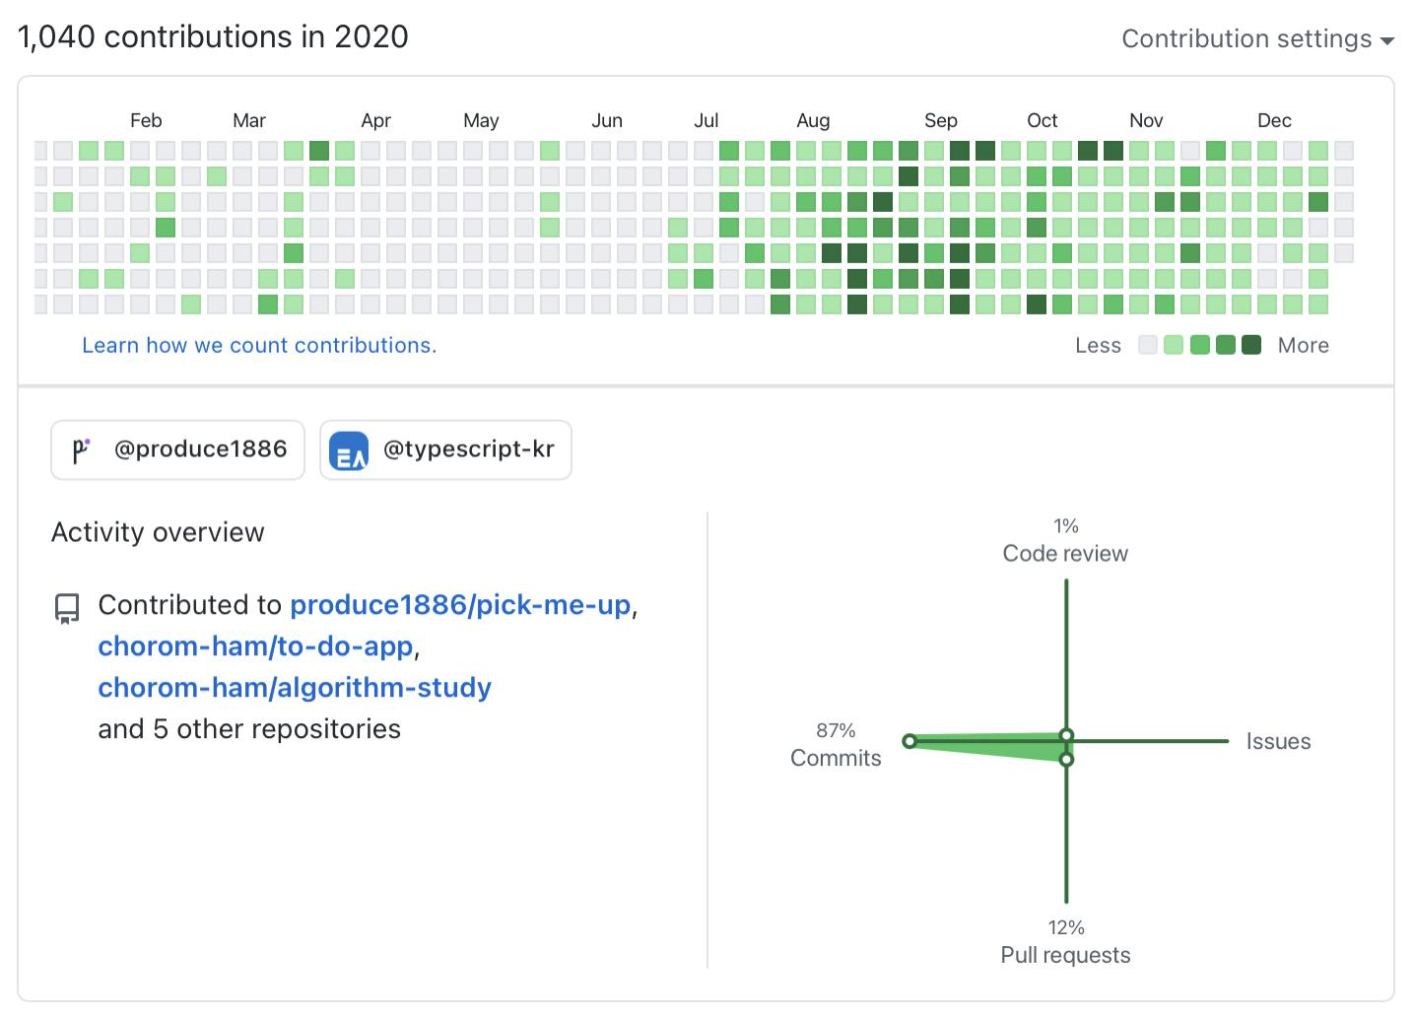Screen dimensions: 1414x1016
Task: Click the typescript-kr organization avatar icon
Action: coord(349,451)
